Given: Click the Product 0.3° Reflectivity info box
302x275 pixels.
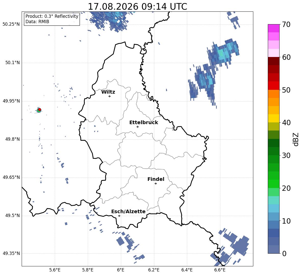Looking at the screenshot, I should [52, 19].
